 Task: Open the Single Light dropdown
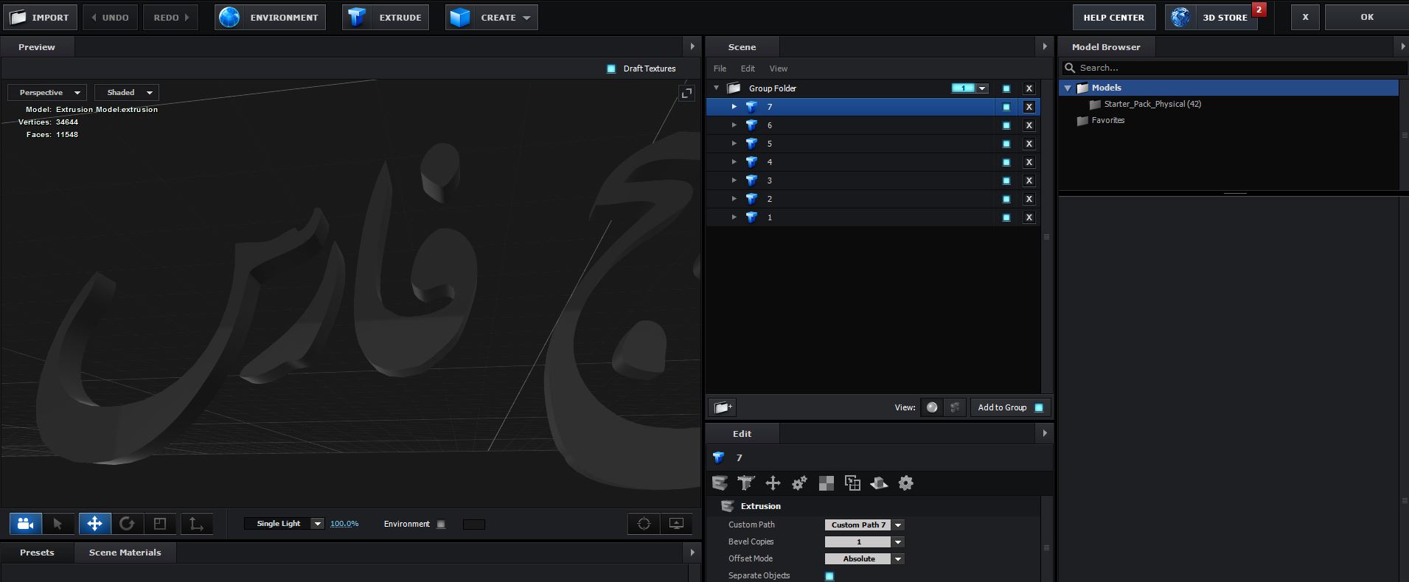coord(285,524)
